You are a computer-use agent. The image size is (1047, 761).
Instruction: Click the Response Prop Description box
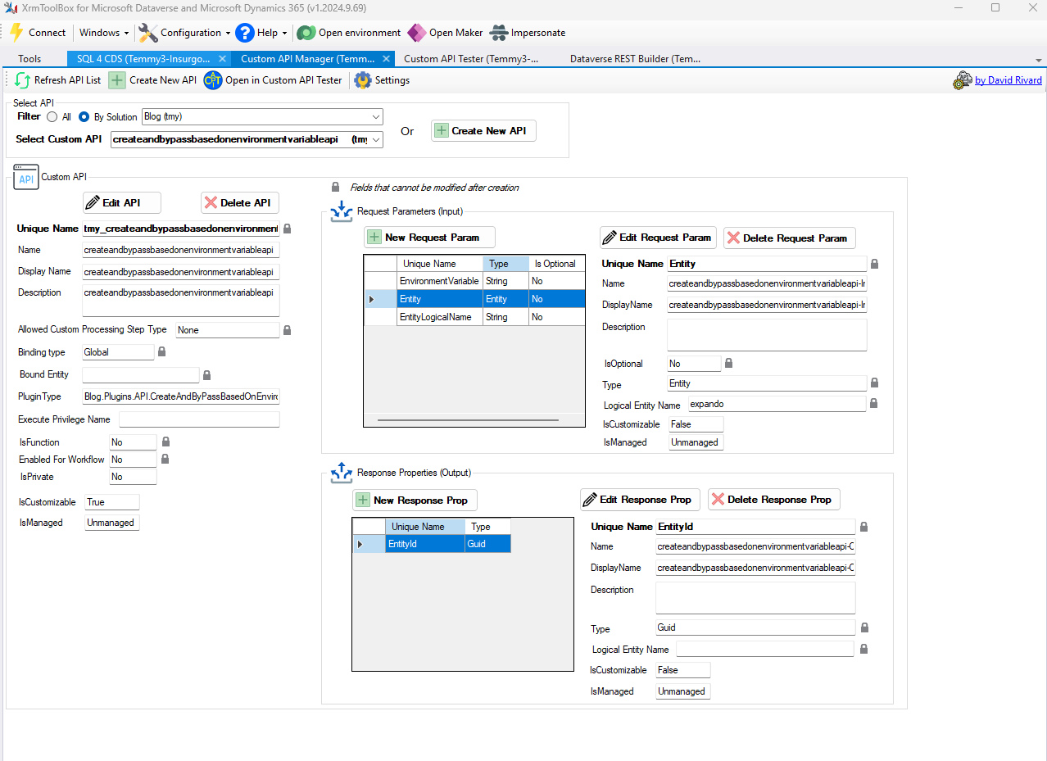click(755, 598)
